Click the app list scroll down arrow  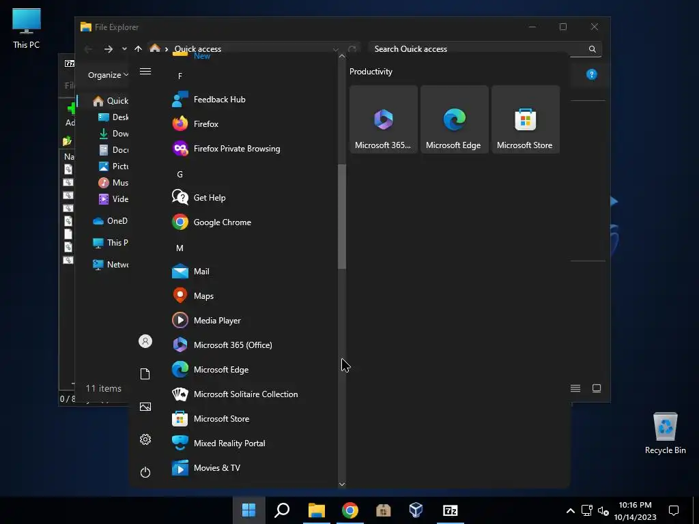click(x=342, y=484)
